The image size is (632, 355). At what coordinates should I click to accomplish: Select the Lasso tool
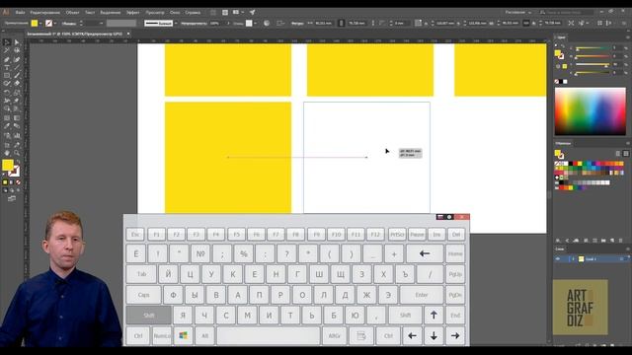click(x=17, y=50)
